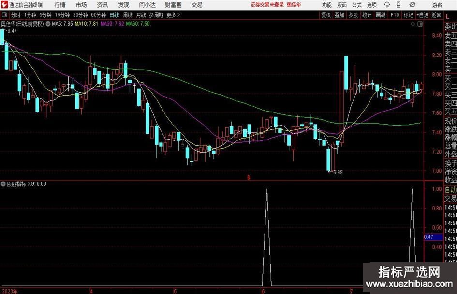
Task: Toggle the left panel layout icon
Action: (4, 15)
